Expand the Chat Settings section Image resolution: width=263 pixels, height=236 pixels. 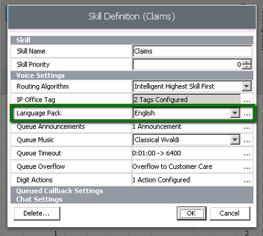click(x=131, y=199)
